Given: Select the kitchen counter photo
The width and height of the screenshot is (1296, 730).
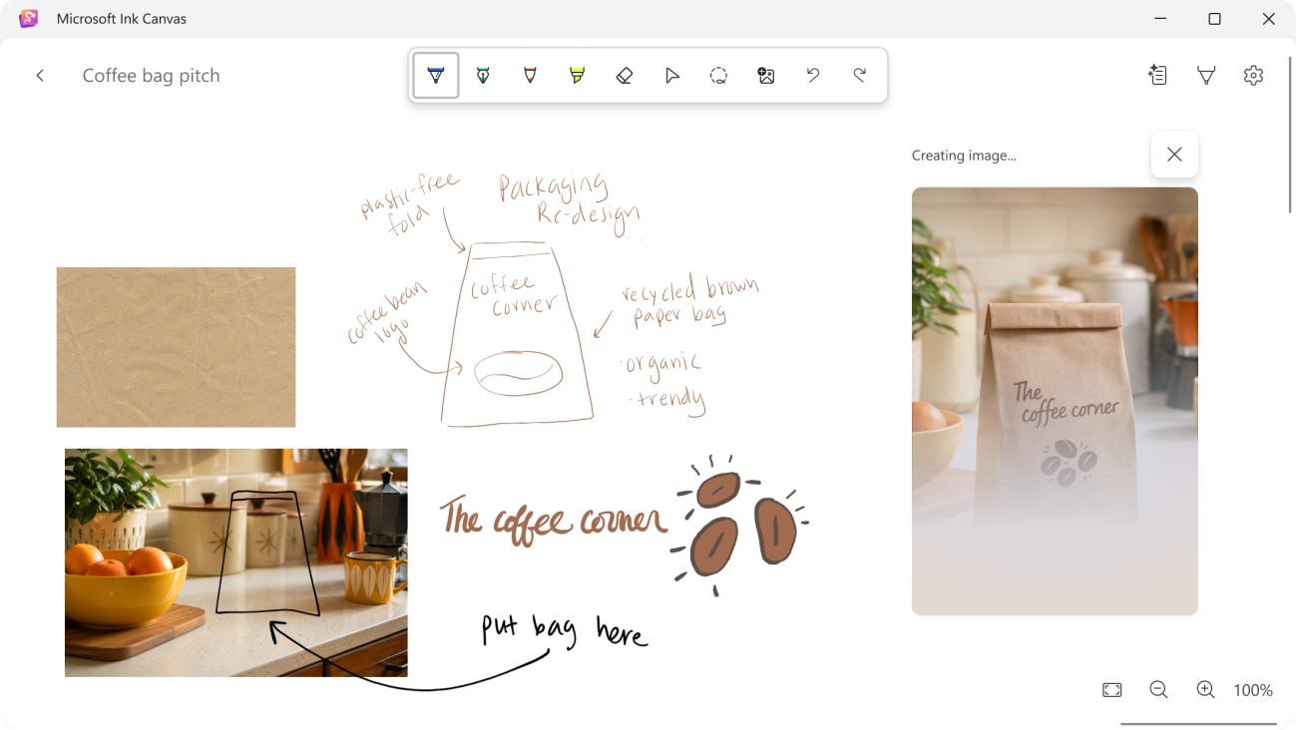Looking at the screenshot, I should pyautogui.click(x=235, y=562).
